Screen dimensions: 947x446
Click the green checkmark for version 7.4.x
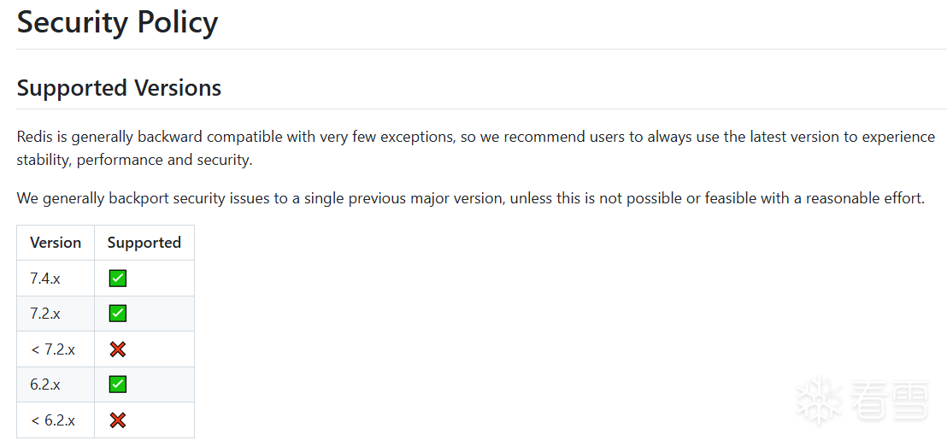[x=118, y=278]
